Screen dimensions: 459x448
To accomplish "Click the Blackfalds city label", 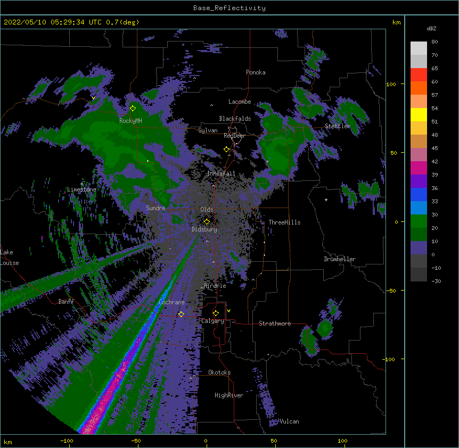I will coord(235,119).
